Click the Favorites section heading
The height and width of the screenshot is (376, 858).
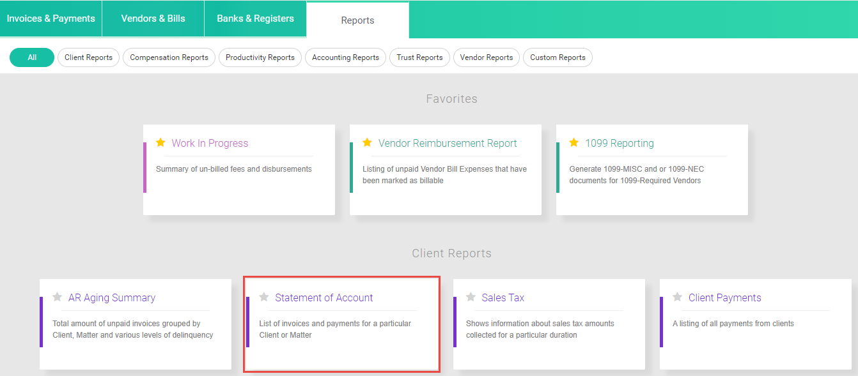[x=452, y=99]
